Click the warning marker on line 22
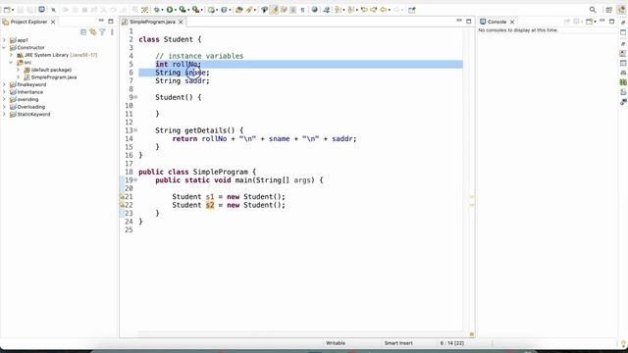Image resolution: width=628 pixels, height=353 pixels. [122, 205]
